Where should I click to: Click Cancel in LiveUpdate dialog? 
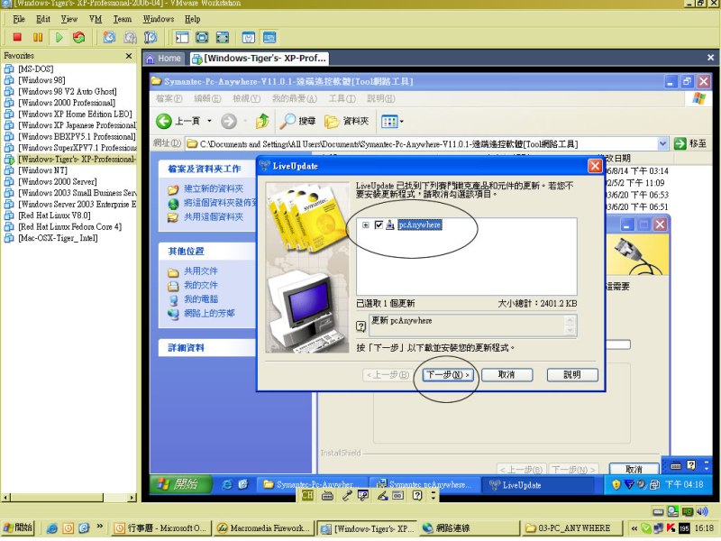click(x=507, y=375)
